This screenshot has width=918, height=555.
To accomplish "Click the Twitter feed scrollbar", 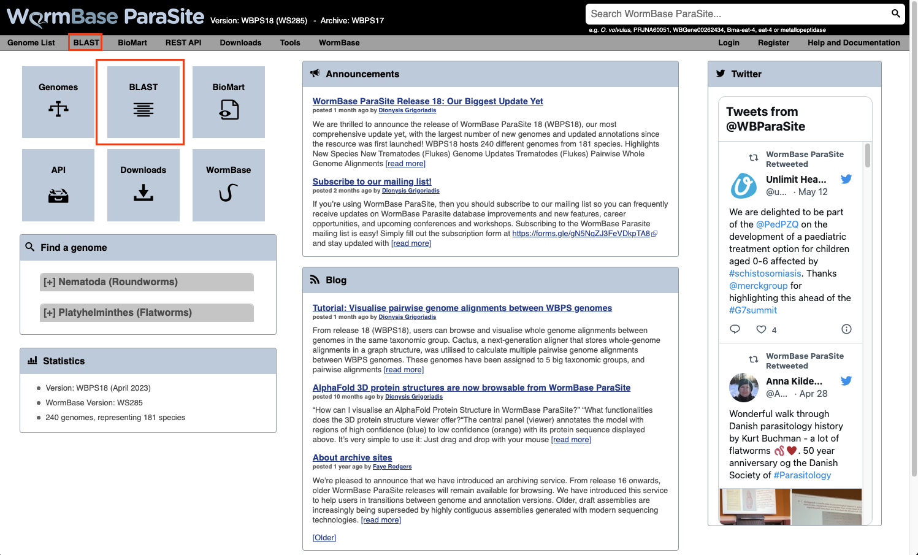I will coord(867,155).
